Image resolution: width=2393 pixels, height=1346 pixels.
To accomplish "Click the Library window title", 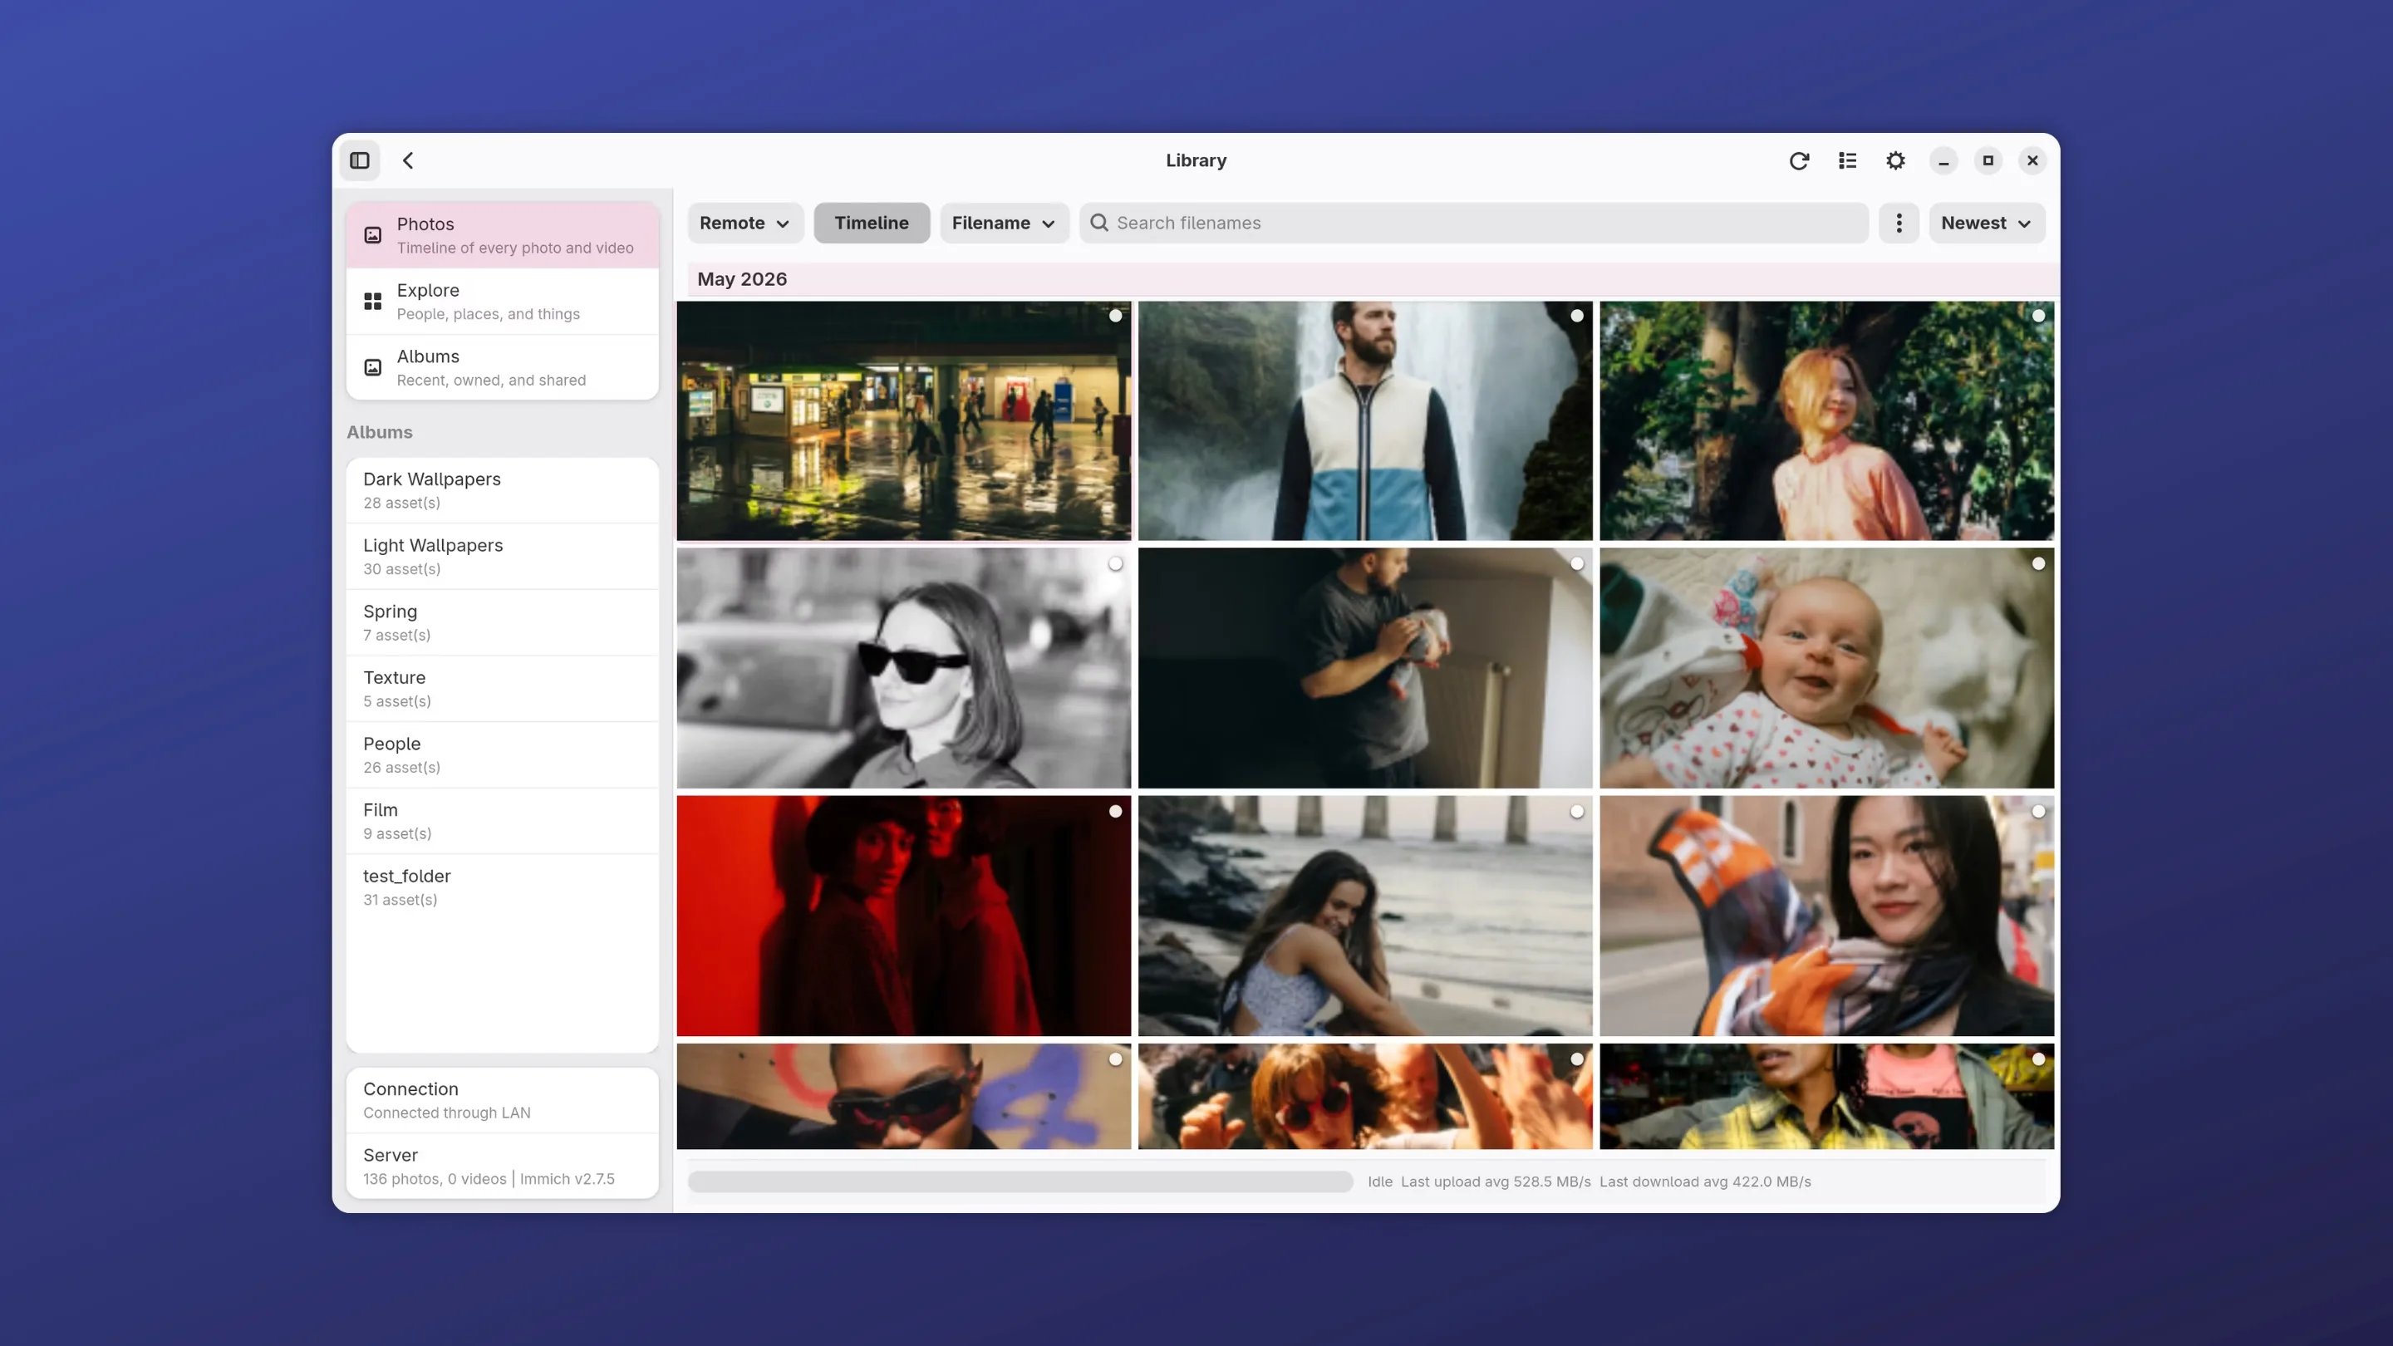I will click(1196, 160).
